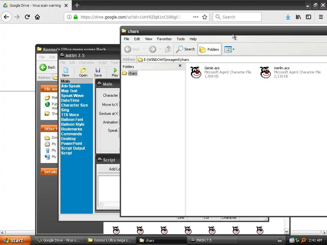Select Balloon Font in MASH sidebar

coord(72,120)
